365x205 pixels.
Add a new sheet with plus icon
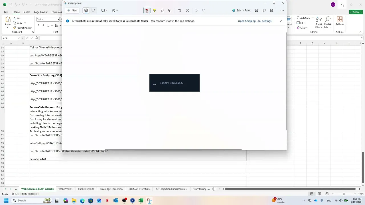point(214,189)
